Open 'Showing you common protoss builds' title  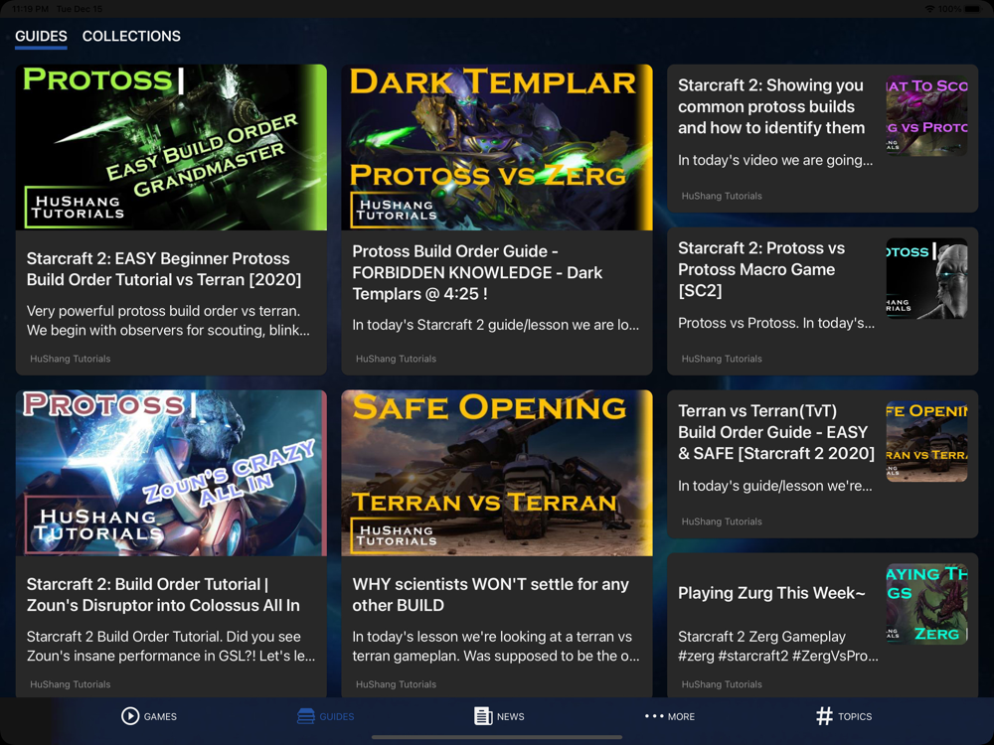click(771, 106)
